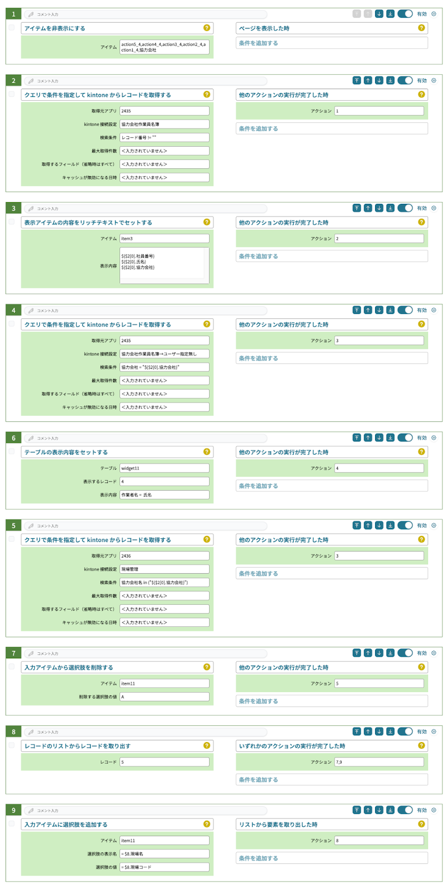This screenshot has height=886, width=448.
Task: Click pencil comment icon on action 3
Action: click(x=31, y=209)
